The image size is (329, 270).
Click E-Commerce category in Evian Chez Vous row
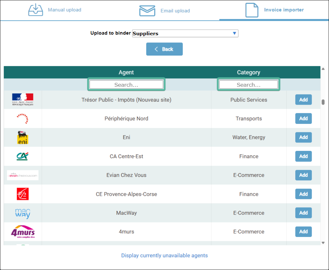pos(249,175)
